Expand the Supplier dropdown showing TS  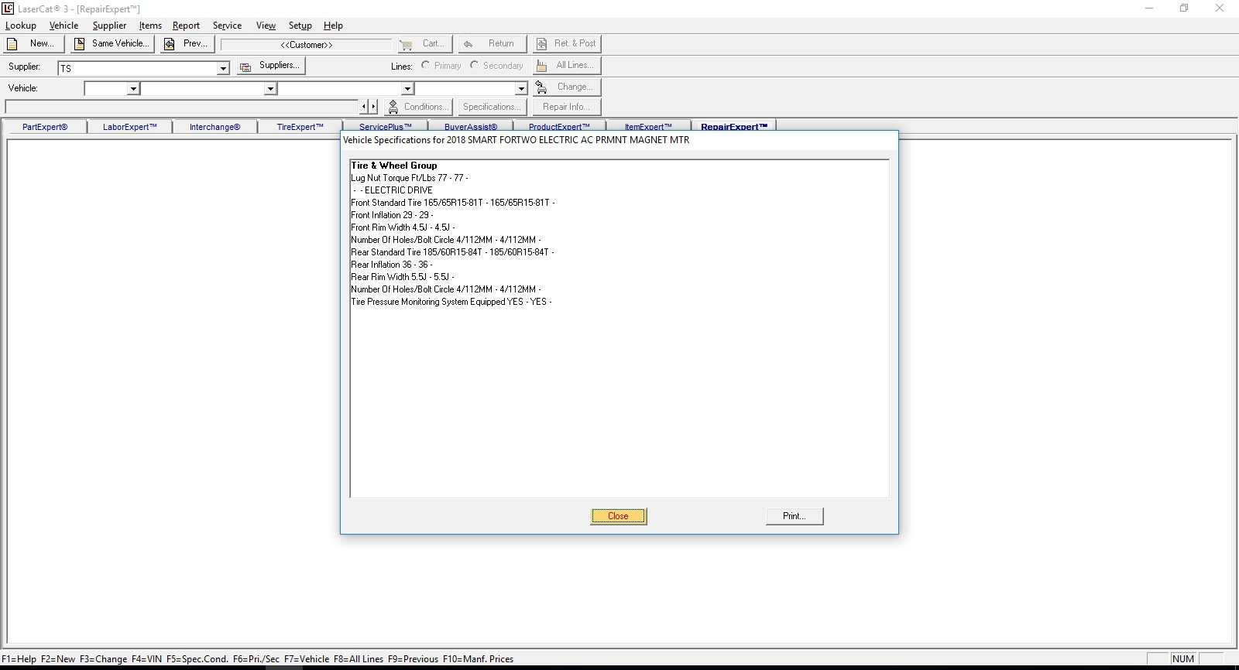[223, 68]
